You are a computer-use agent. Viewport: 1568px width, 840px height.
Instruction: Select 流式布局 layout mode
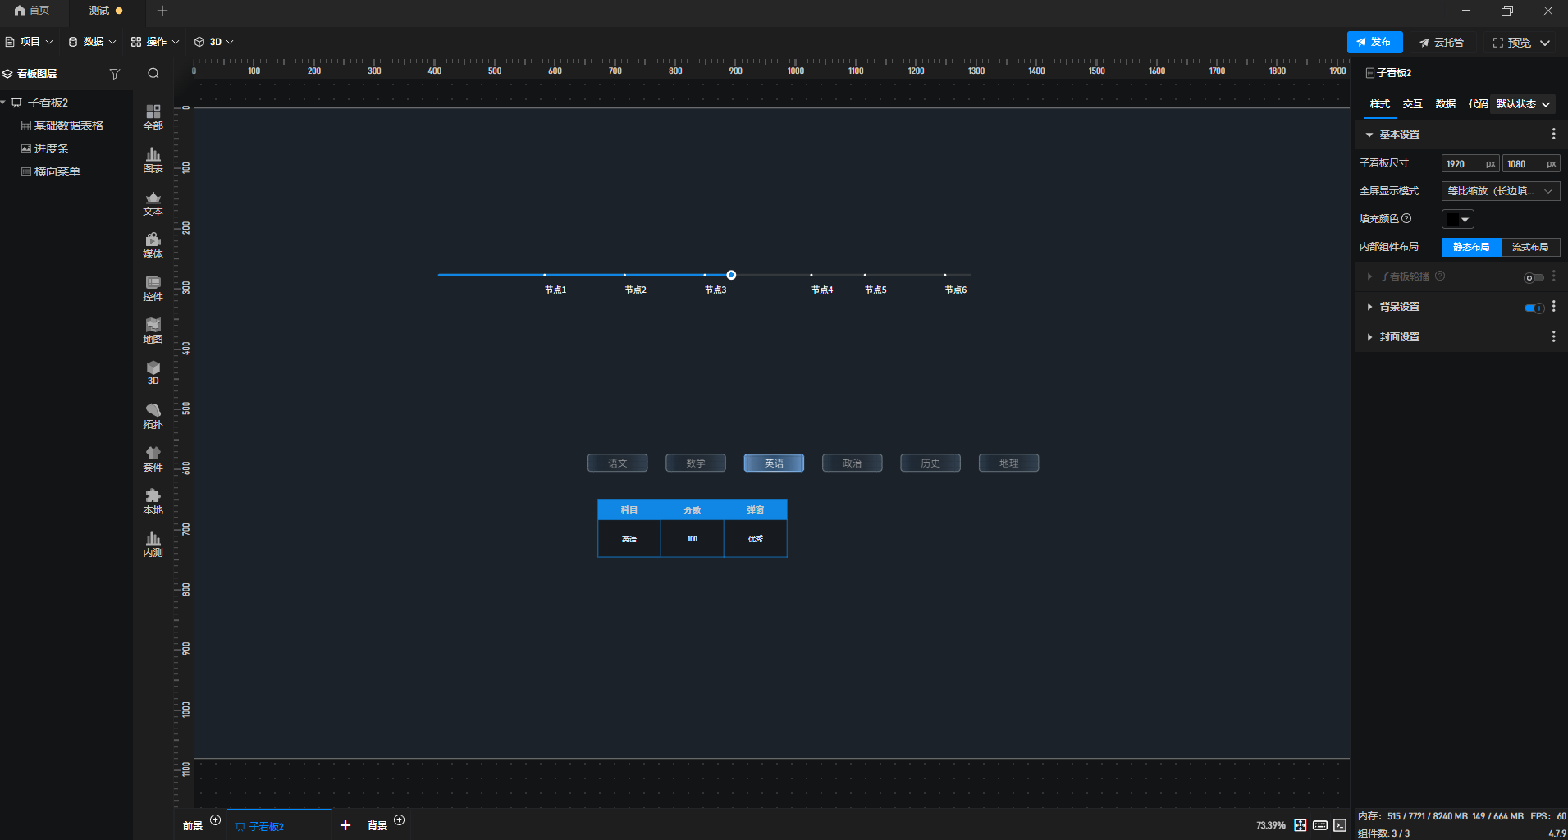point(1530,247)
